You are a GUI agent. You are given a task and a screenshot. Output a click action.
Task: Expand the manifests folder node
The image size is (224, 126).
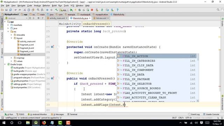tap(8, 25)
